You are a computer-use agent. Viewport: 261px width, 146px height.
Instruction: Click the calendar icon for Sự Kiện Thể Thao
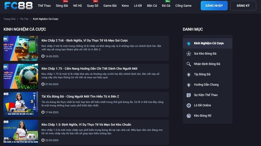(189, 95)
